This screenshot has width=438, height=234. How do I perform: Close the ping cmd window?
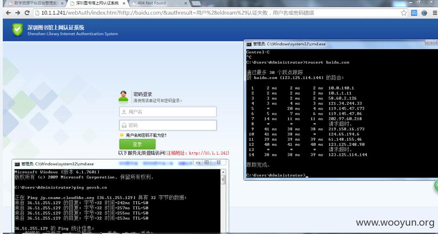coord(219,162)
